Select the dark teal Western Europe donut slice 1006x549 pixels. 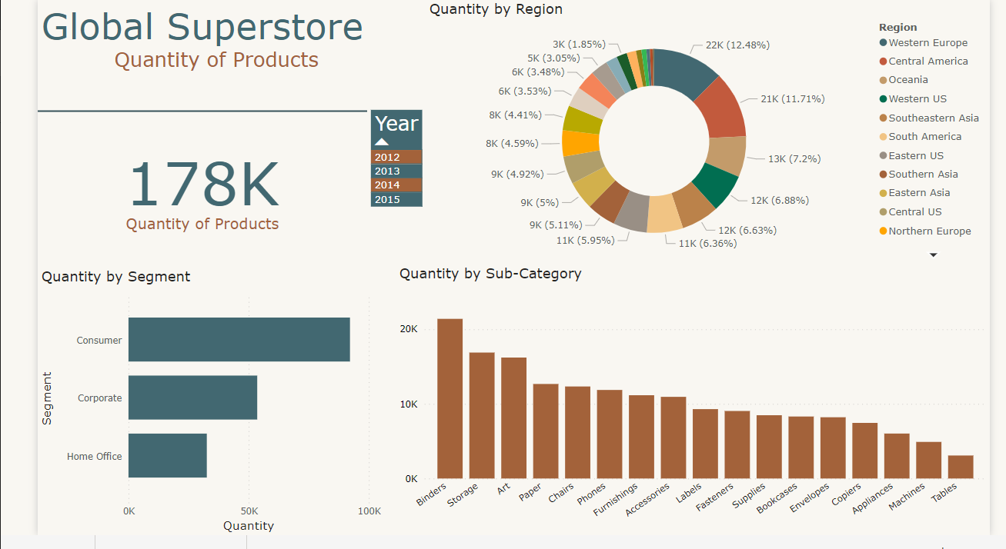[x=683, y=72]
